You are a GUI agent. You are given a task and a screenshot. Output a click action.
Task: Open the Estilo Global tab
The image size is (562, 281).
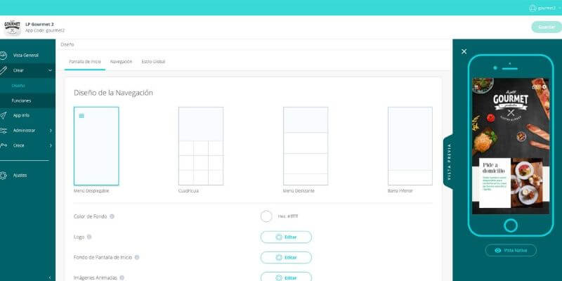tap(153, 62)
